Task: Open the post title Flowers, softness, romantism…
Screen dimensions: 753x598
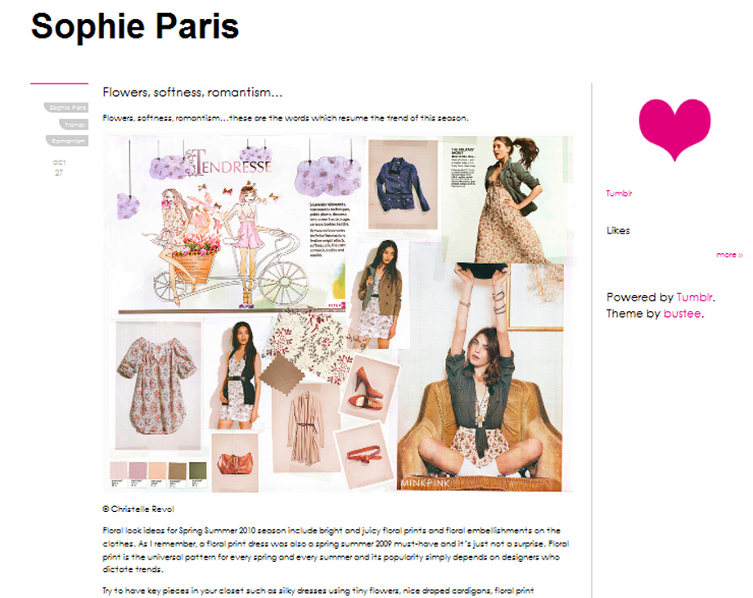Action: [x=192, y=92]
